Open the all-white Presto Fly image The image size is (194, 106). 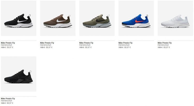(x=175, y=18)
